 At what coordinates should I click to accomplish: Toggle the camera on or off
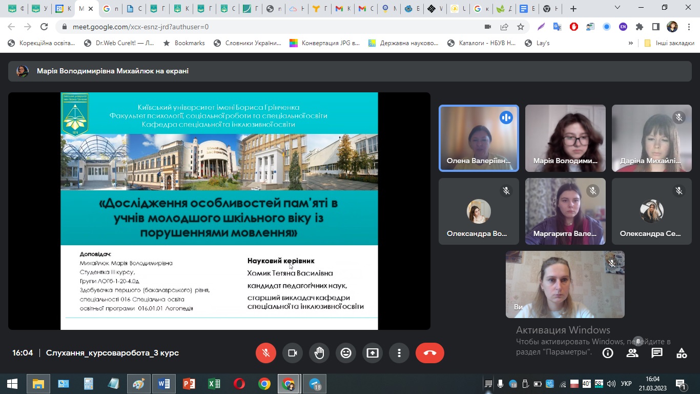[x=293, y=353]
